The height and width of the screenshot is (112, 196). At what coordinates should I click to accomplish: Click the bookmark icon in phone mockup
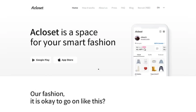160,31
